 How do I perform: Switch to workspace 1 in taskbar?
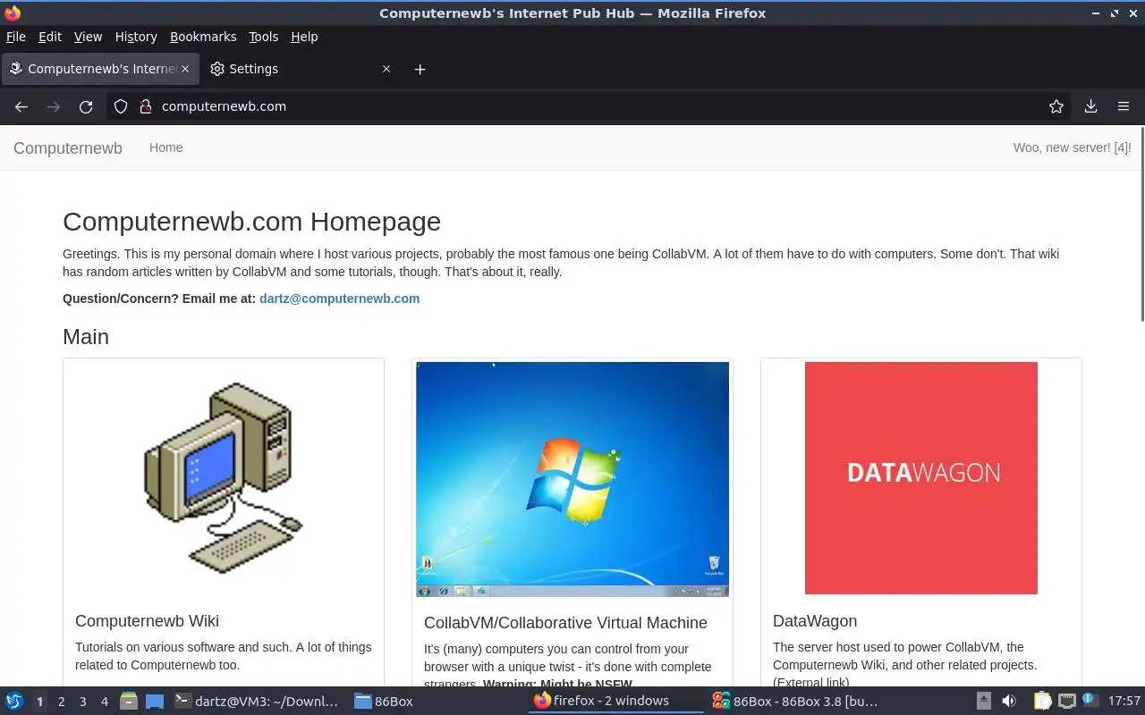pos(39,702)
